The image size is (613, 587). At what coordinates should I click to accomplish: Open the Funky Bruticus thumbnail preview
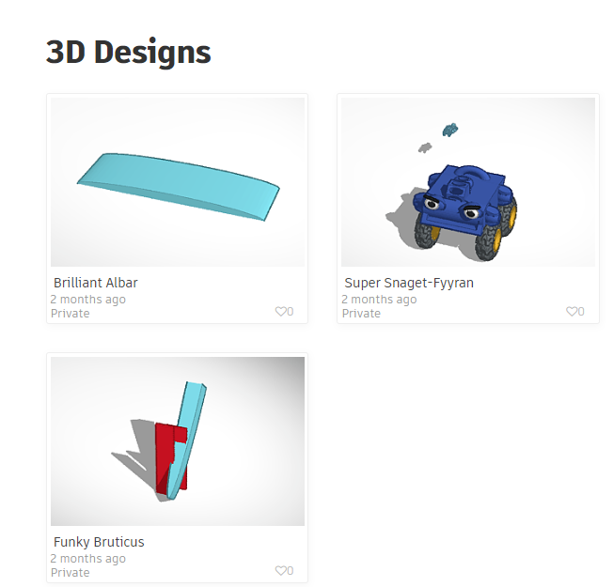click(x=178, y=441)
